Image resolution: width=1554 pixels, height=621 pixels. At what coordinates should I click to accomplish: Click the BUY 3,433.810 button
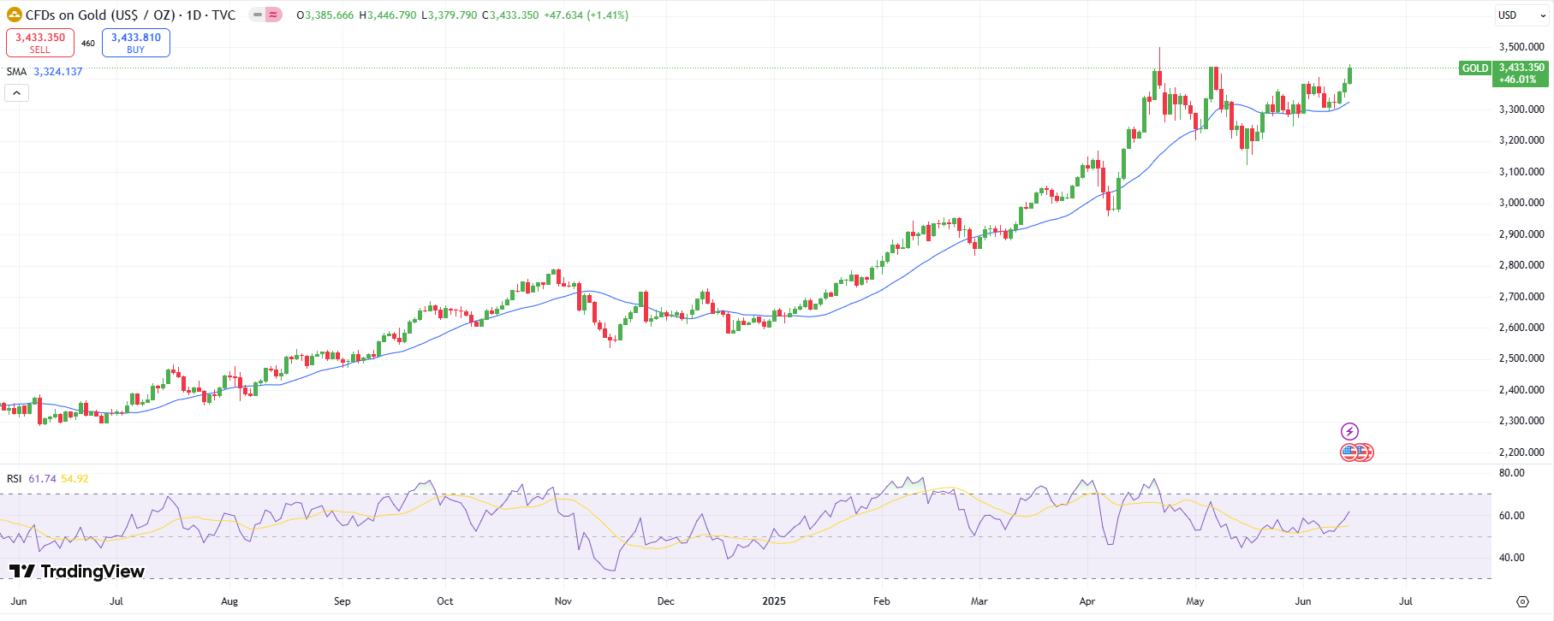click(x=136, y=43)
